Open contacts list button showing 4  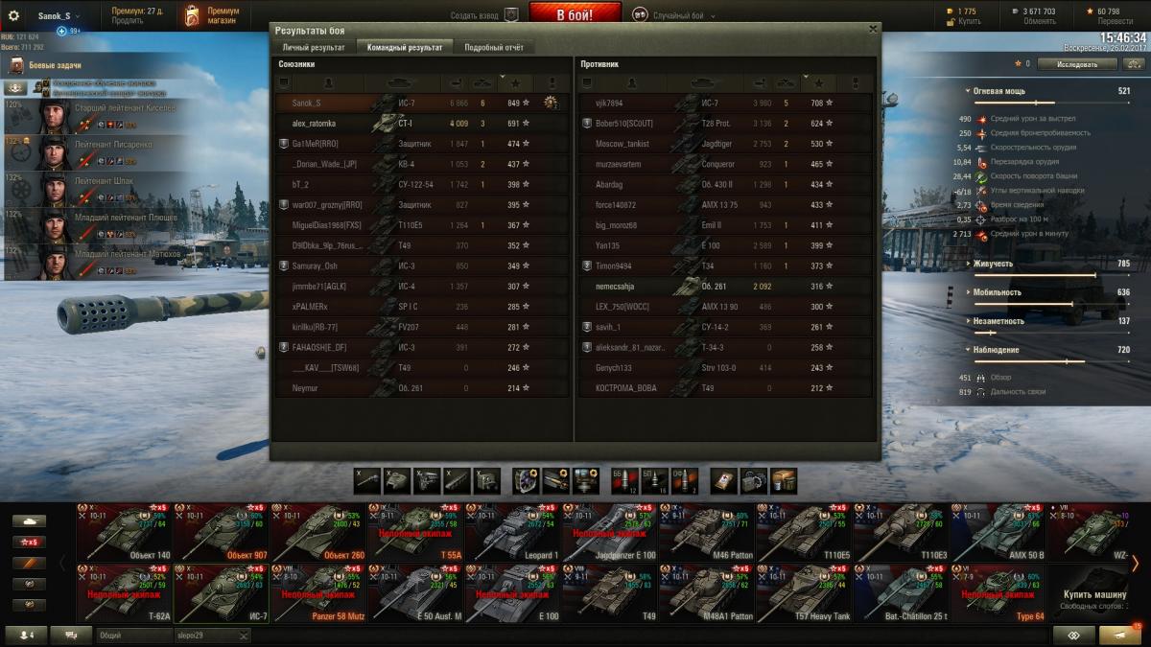[26, 635]
